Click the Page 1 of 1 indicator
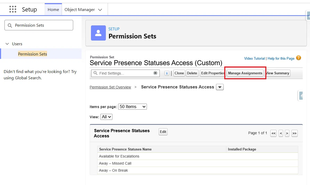The width and height of the screenshot is (310, 185). point(258,133)
